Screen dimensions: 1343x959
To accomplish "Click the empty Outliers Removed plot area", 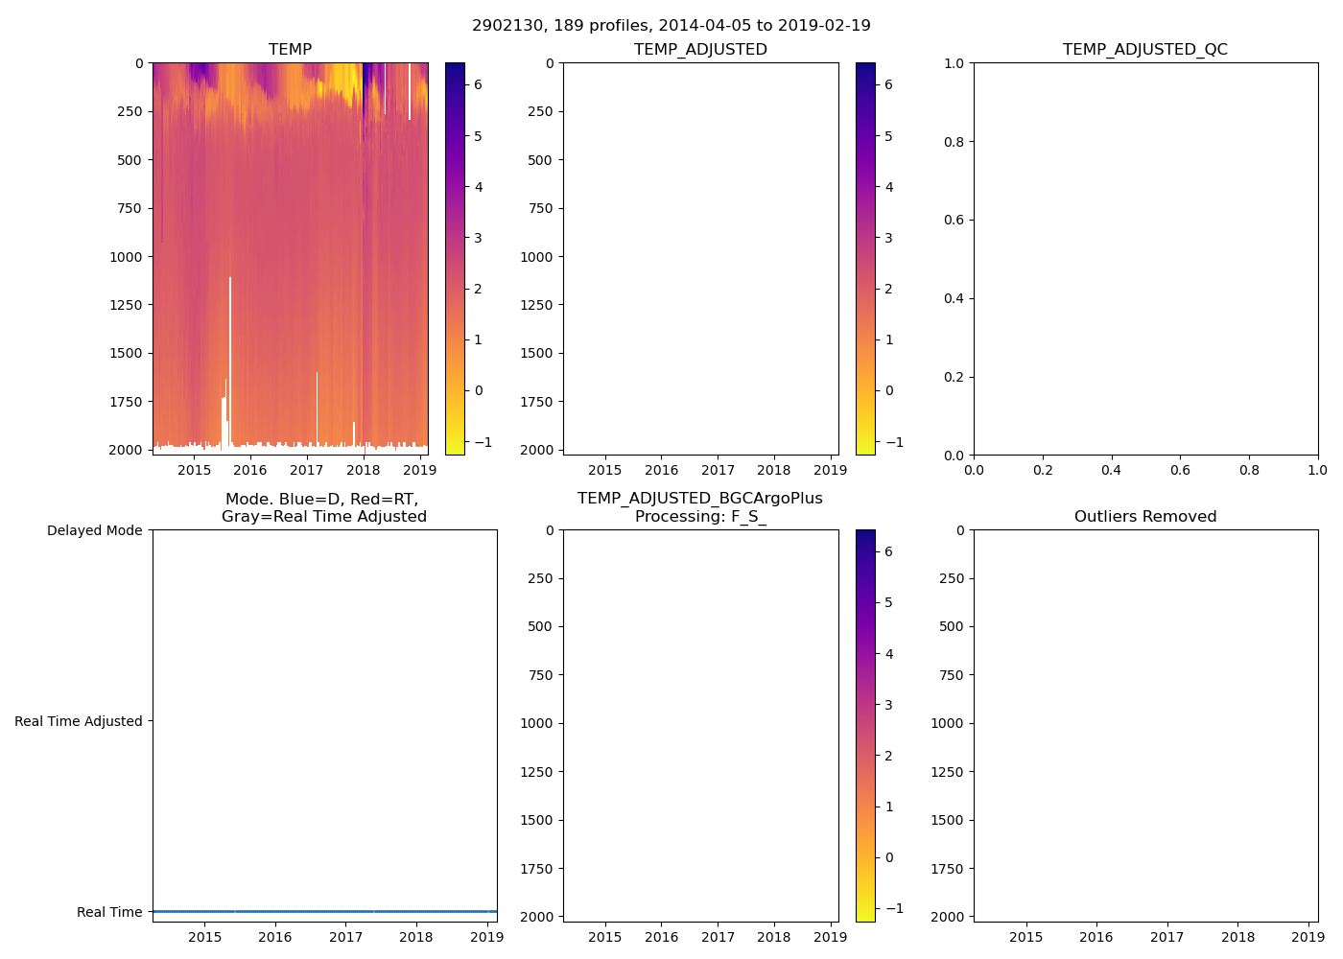I will coord(1144,726).
